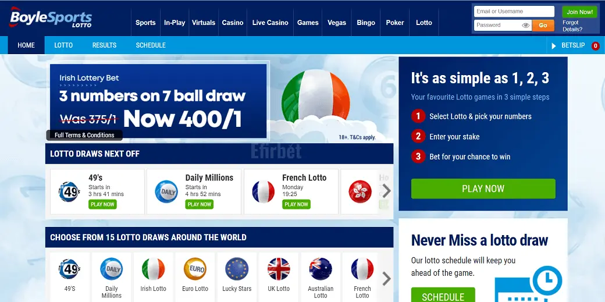Click the '18+. T&Cs apply.' text
605x302 pixels.
(x=357, y=137)
